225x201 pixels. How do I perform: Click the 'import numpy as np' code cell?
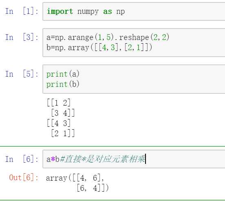pyautogui.click(x=134, y=11)
